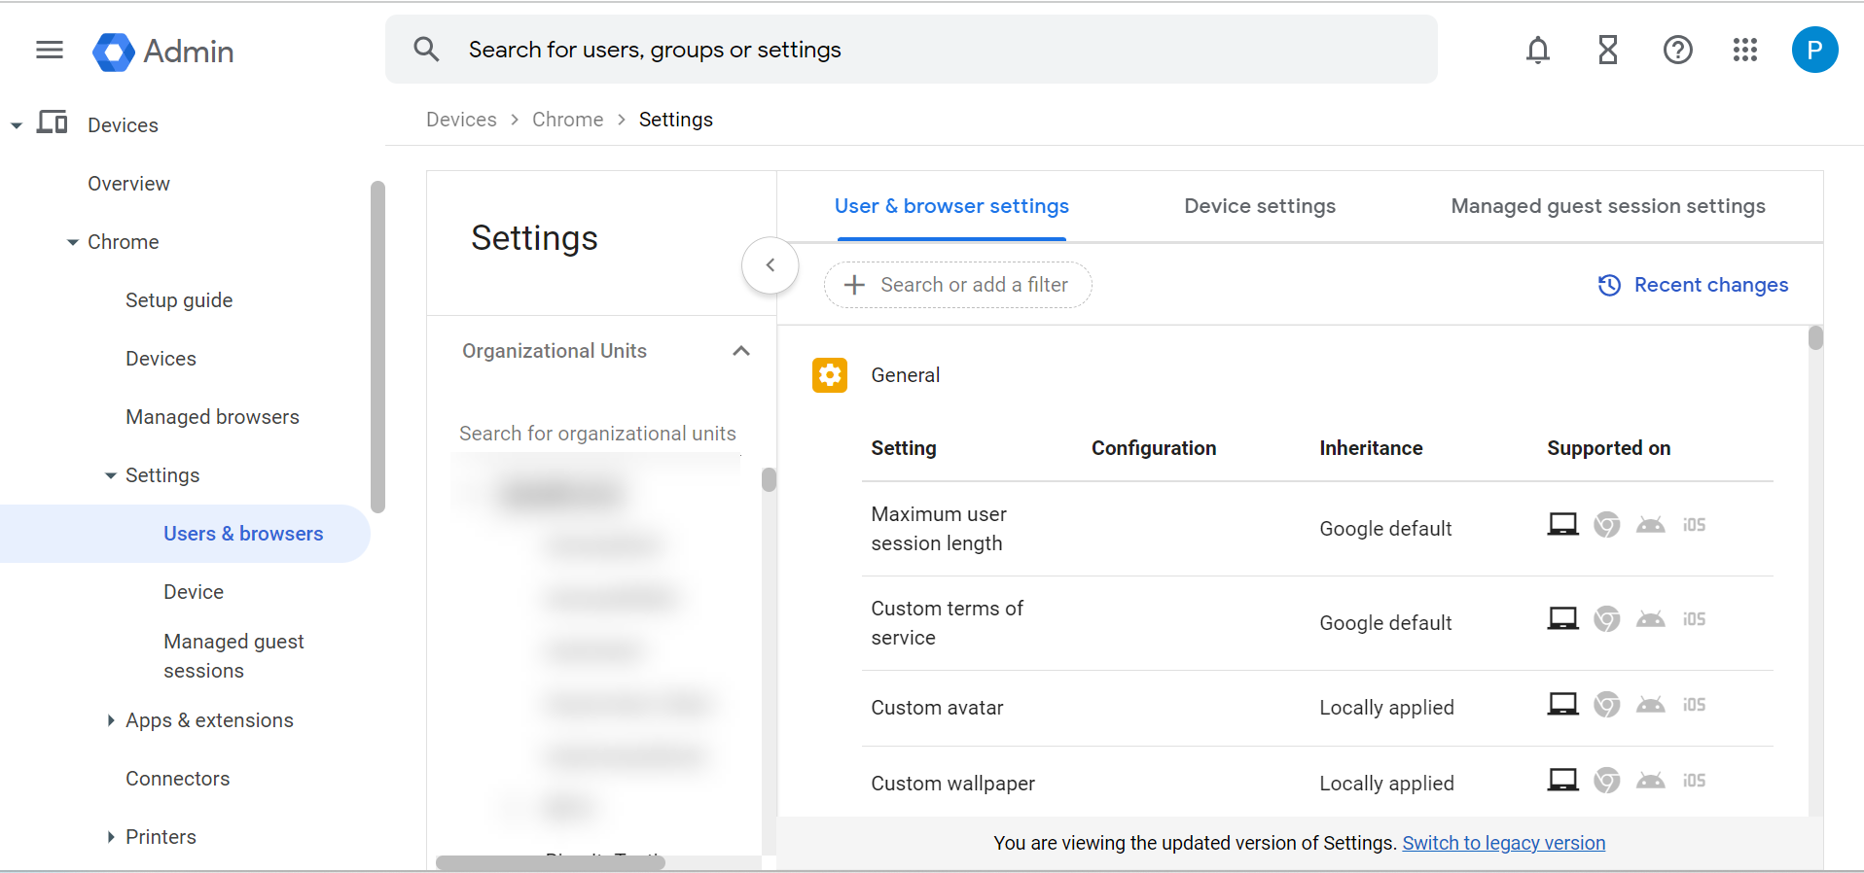
Task: Collapse the Settings tree arrow in sidebar
Action: click(x=111, y=475)
